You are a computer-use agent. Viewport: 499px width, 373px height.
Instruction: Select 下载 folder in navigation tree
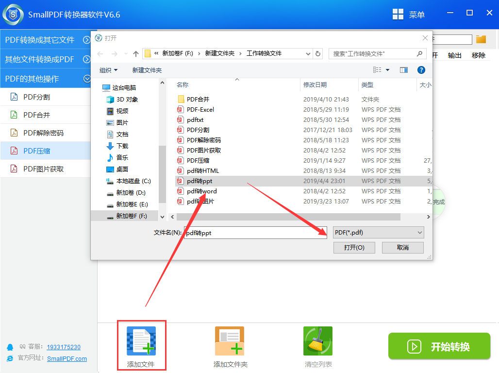pyautogui.click(x=117, y=146)
